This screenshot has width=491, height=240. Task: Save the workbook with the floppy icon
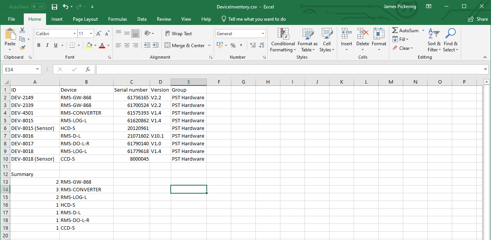54,7
